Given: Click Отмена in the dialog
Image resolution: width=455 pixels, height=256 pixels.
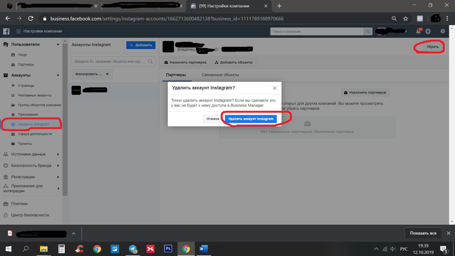Looking at the screenshot, I should pos(213,119).
